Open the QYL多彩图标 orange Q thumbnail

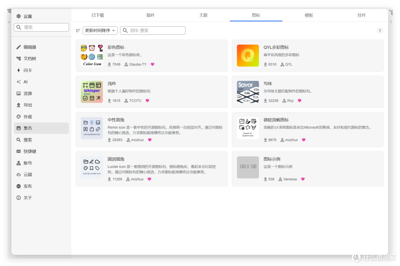point(248,56)
